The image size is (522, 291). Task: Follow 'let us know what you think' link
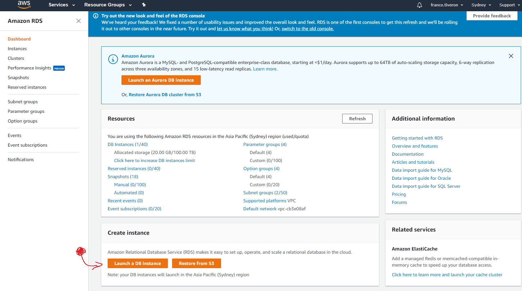click(x=245, y=29)
